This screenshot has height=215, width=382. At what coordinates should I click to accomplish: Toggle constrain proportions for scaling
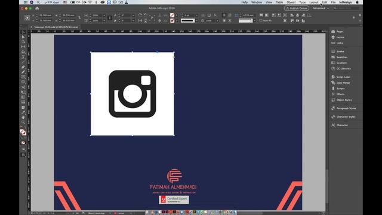(x=110, y=18)
